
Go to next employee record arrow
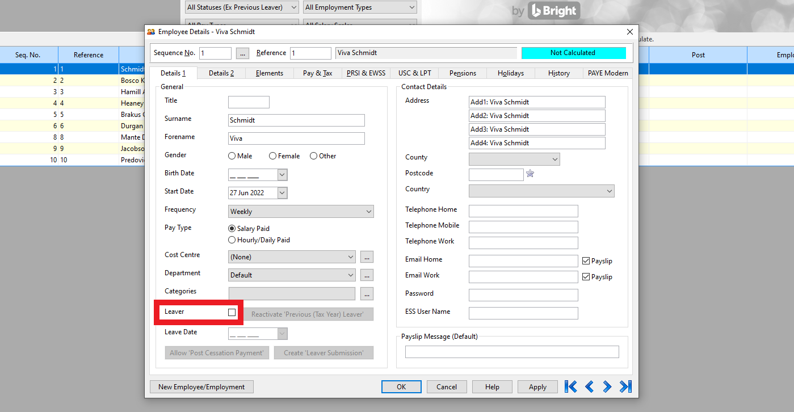click(607, 387)
